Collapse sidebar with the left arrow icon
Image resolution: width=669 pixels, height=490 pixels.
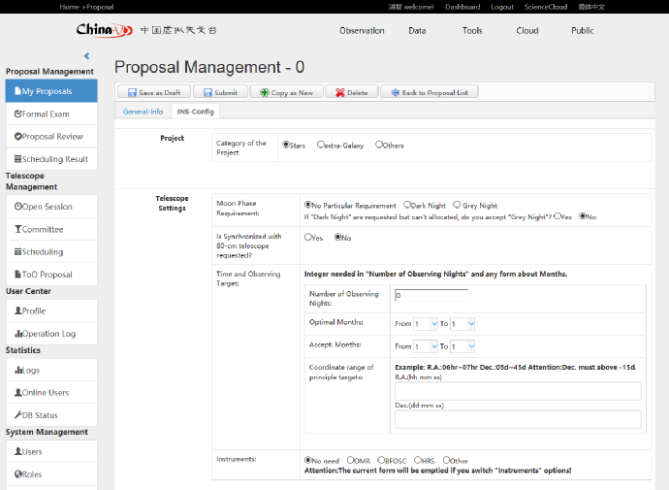86,56
